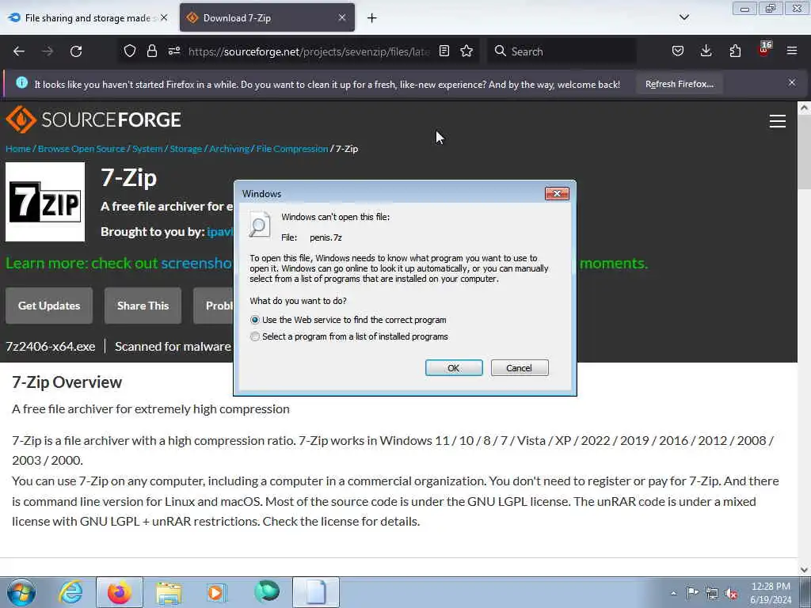Open the File Compression breadcrumb link
The width and height of the screenshot is (811, 608).
(x=292, y=149)
